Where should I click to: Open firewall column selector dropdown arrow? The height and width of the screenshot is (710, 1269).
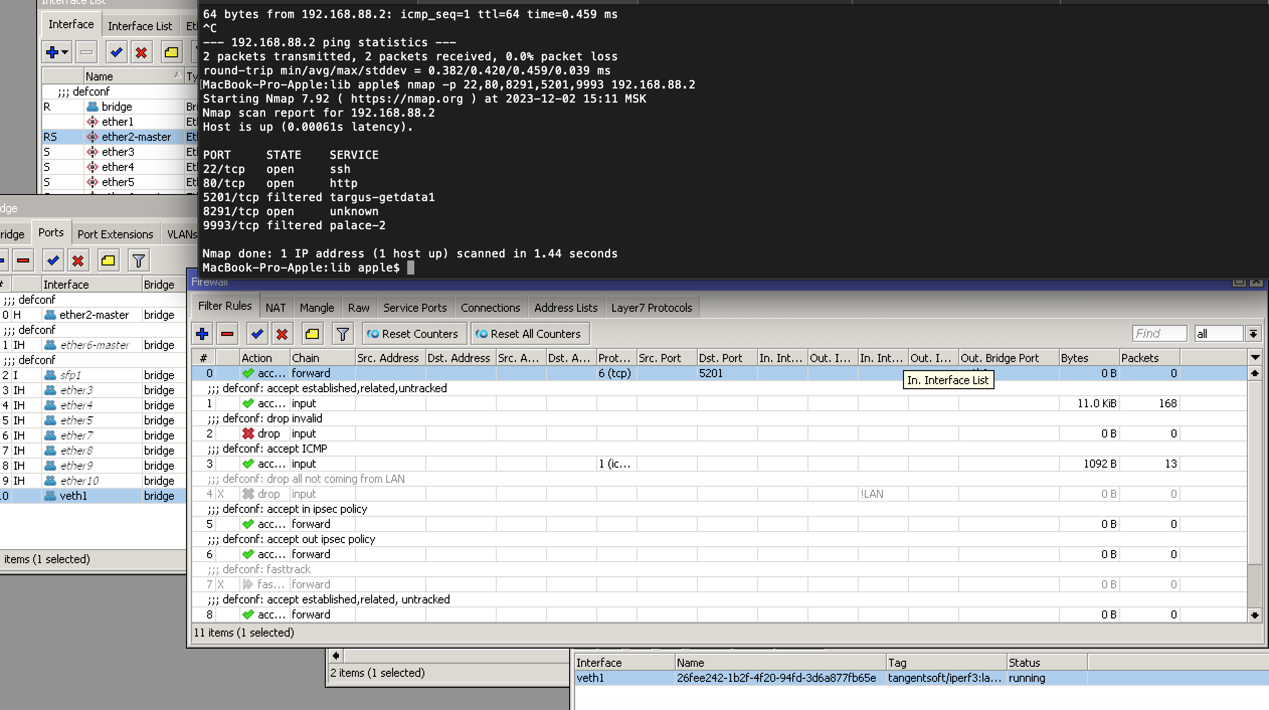tap(1255, 358)
